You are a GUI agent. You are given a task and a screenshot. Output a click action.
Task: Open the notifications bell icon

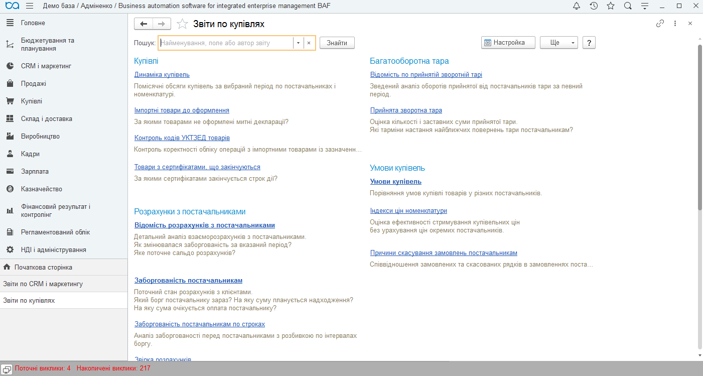click(577, 6)
